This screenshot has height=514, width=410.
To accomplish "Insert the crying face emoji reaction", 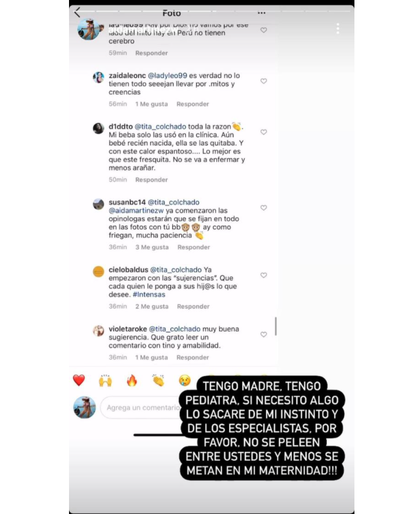I will point(185,381).
